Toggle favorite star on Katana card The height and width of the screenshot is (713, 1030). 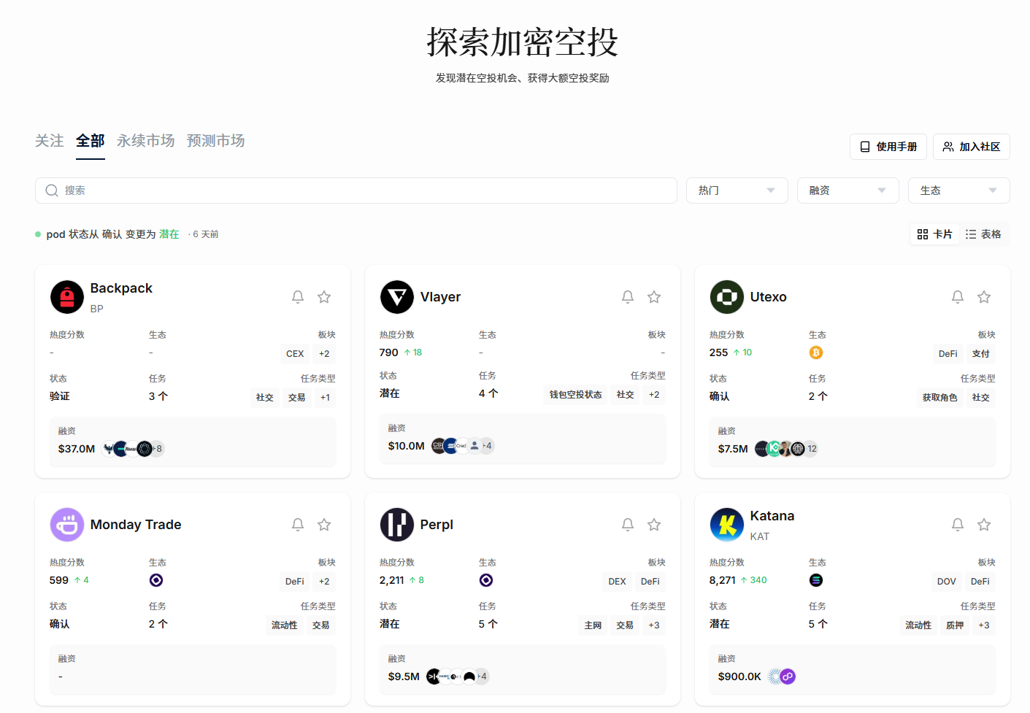pos(984,525)
